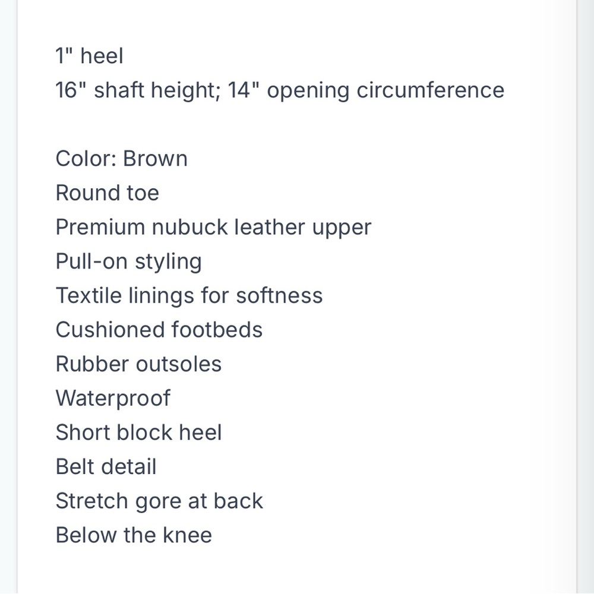Click the 'Waterproof' feature text
This screenshot has width=594, height=594.
pos(113,399)
